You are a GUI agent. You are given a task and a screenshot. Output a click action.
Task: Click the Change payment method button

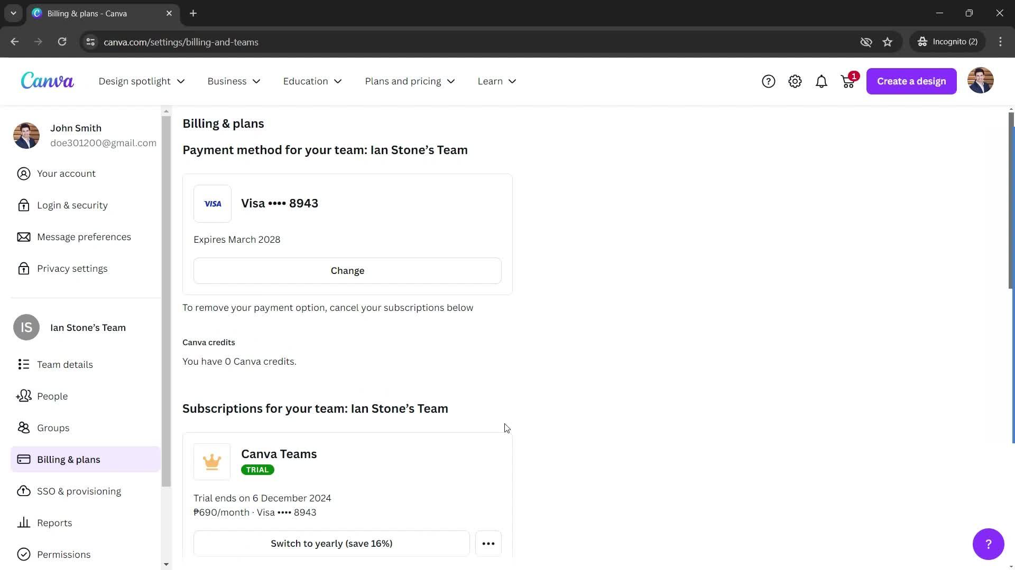click(x=347, y=270)
